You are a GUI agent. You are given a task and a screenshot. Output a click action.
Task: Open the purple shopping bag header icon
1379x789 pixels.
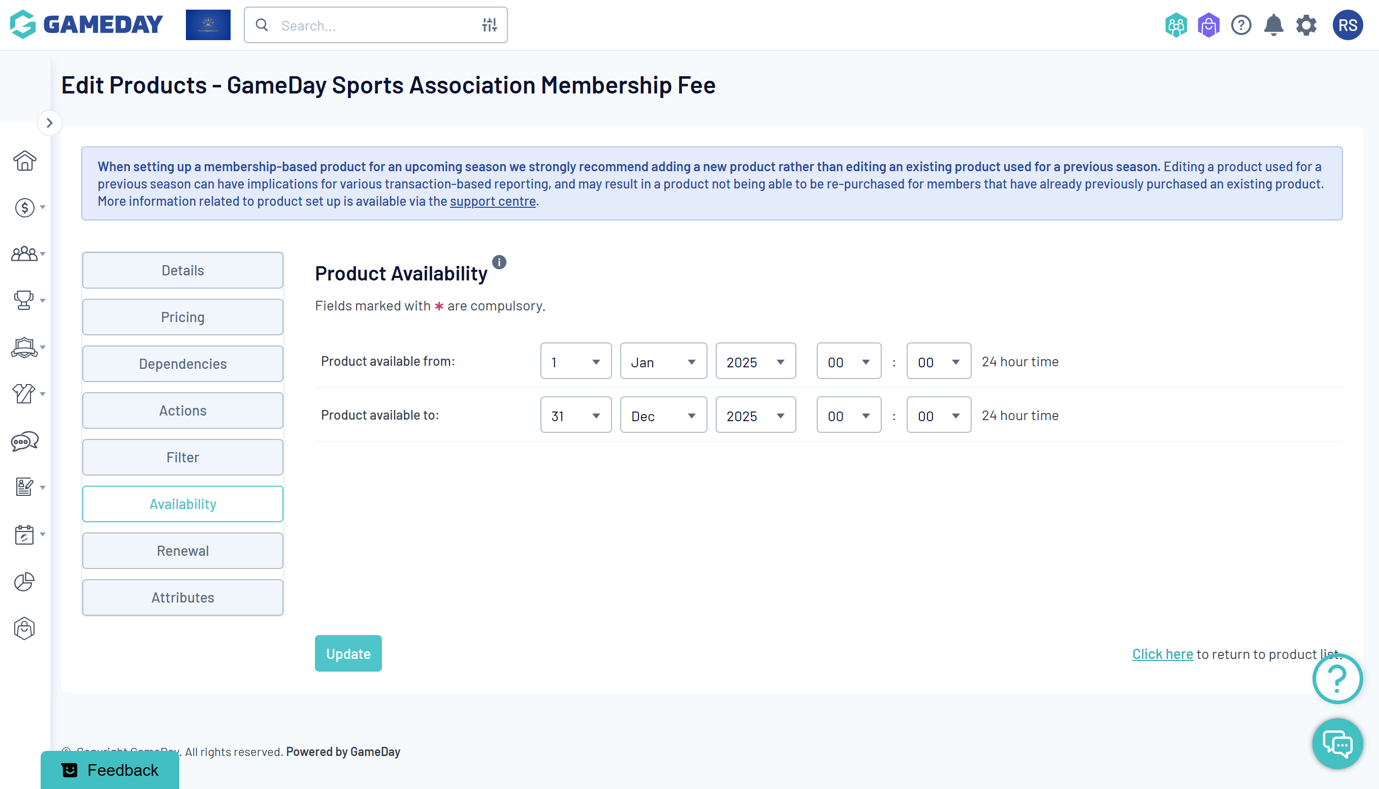[1208, 25]
